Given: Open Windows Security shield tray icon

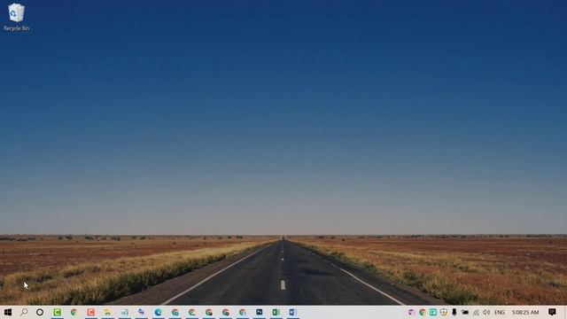Looking at the screenshot, I should coord(444,312).
